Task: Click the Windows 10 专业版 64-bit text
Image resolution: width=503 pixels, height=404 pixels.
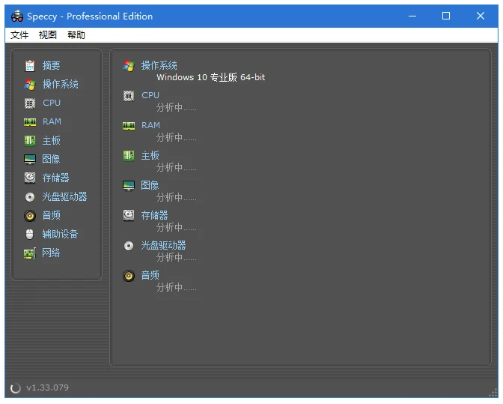Action: point(211,77)
